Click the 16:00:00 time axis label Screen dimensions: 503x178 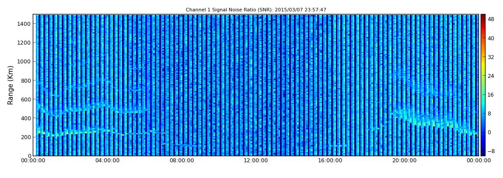pyautogui.click(x=330, y=161)
